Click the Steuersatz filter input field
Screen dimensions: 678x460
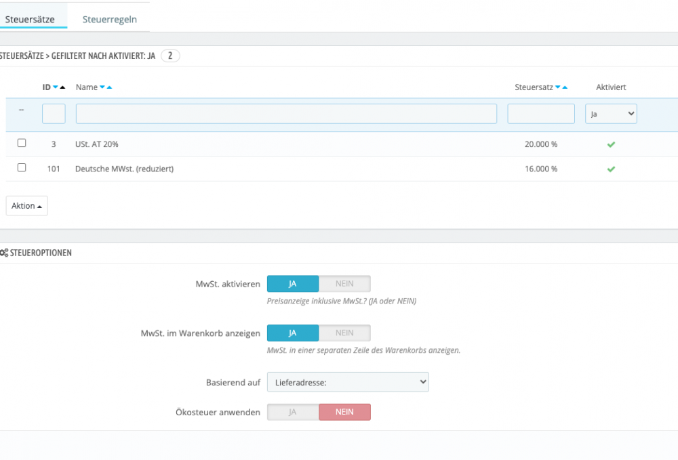coord(541,114)
